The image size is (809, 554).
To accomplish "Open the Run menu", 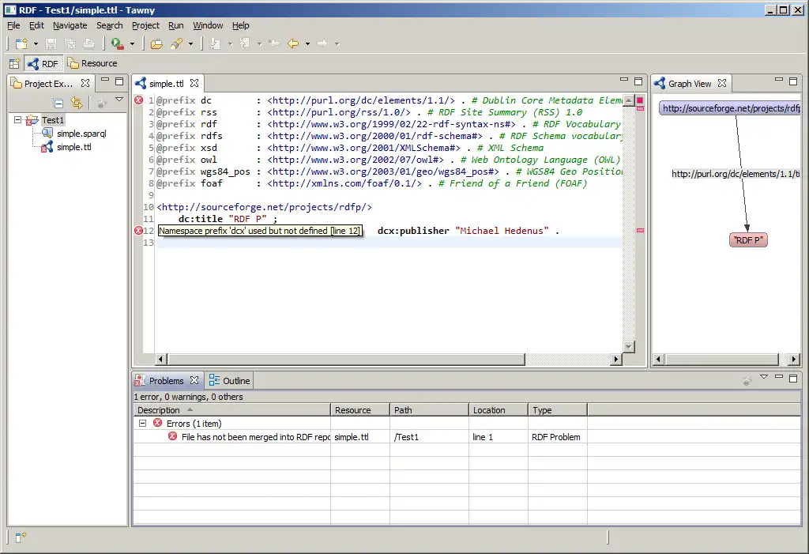I will coord(176,25).
